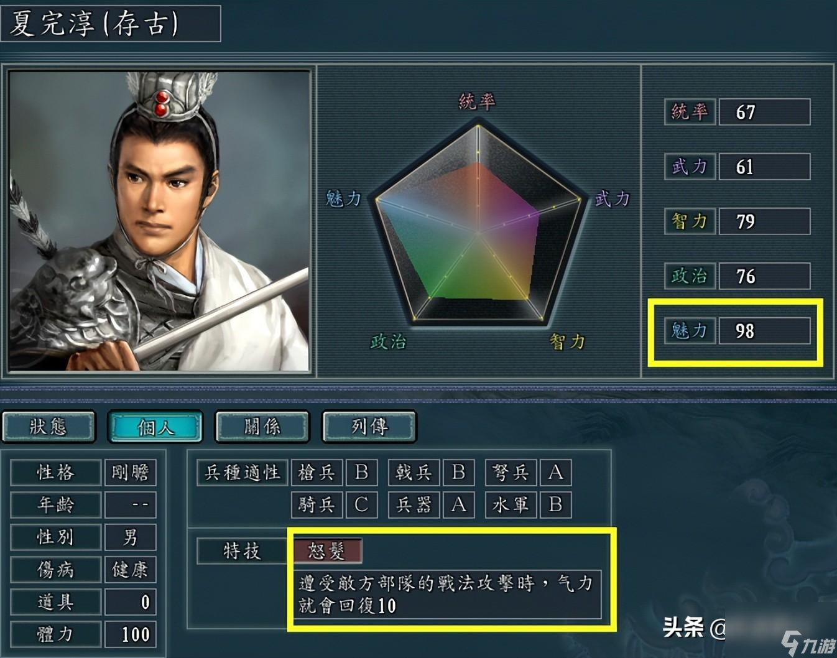Image resolution: width=837 pixels, height=658 pixels.
Task: Click the 弩兵 aptitude grade A
Action: pyautogui.click(x=555, y=473)
